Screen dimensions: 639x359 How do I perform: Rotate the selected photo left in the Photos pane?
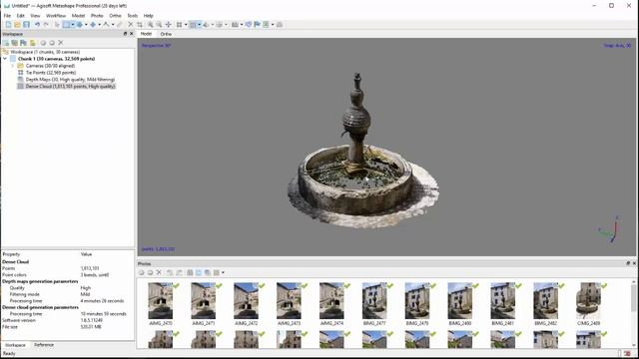pos(170,272)
